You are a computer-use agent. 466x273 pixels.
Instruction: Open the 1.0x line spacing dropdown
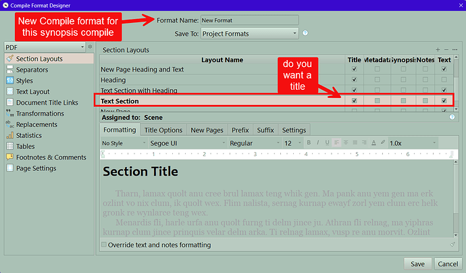413,143
